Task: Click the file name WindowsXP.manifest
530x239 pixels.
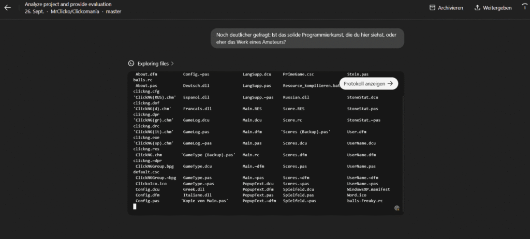Action: tap(369, 189)
